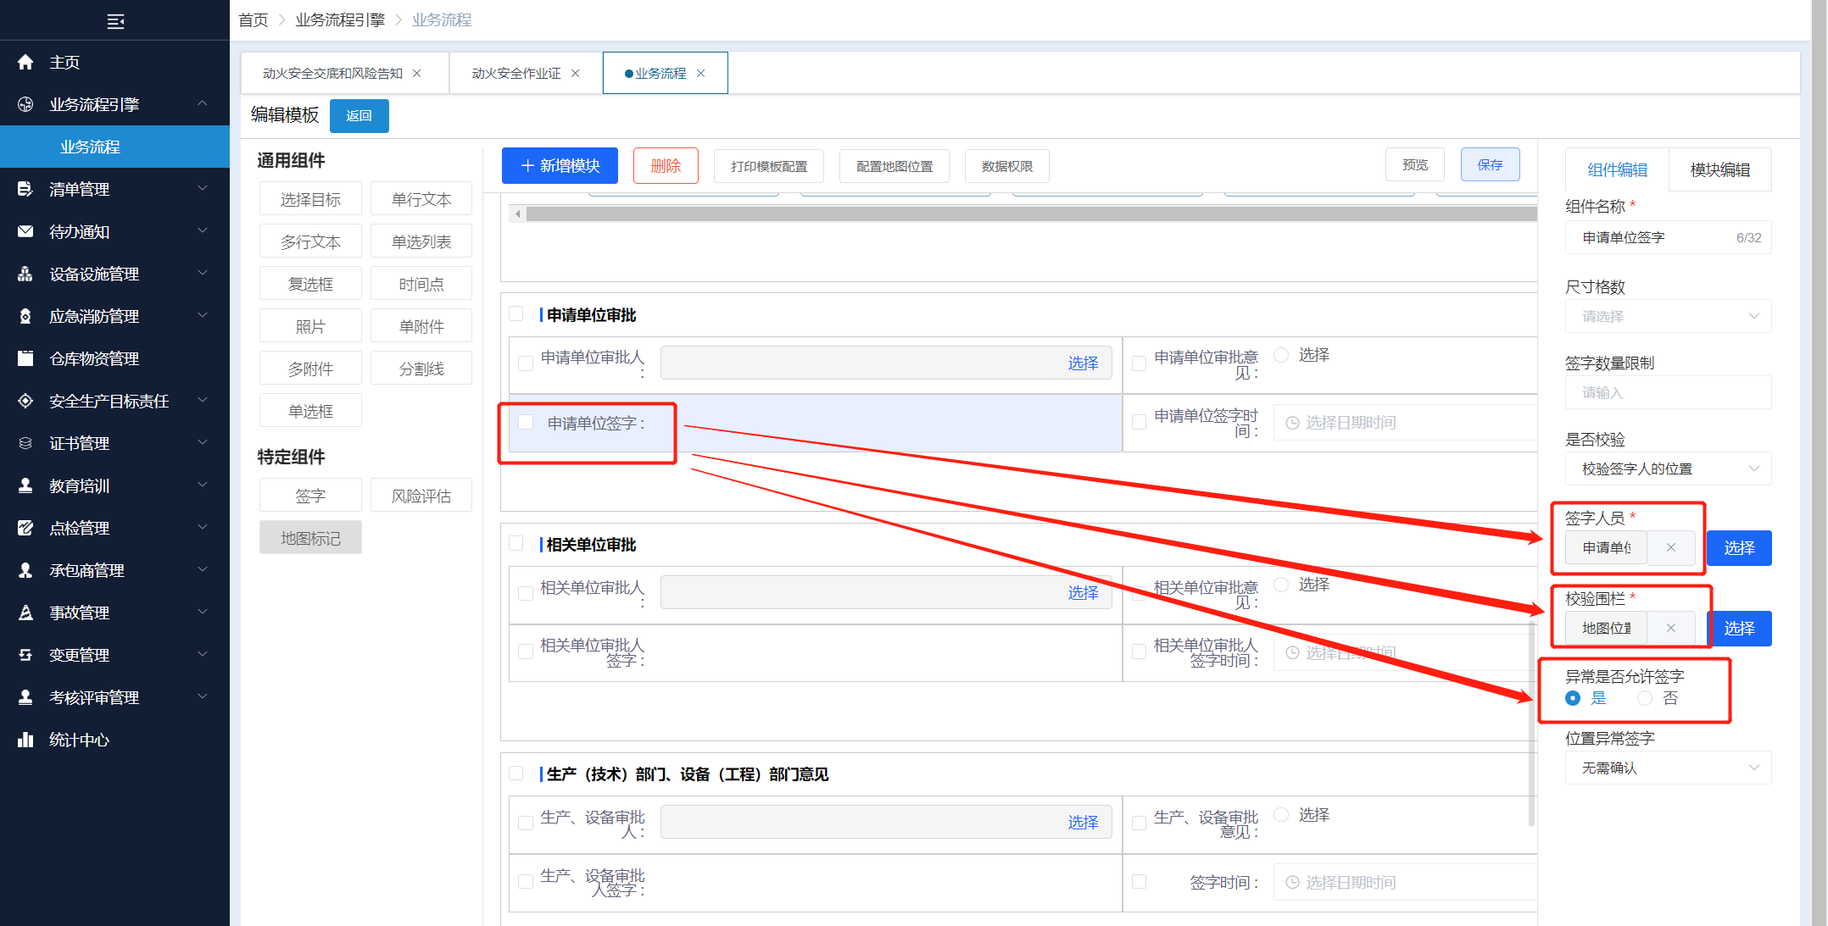Close the 动火安全交底和风险告知 tab

[416, 74]
